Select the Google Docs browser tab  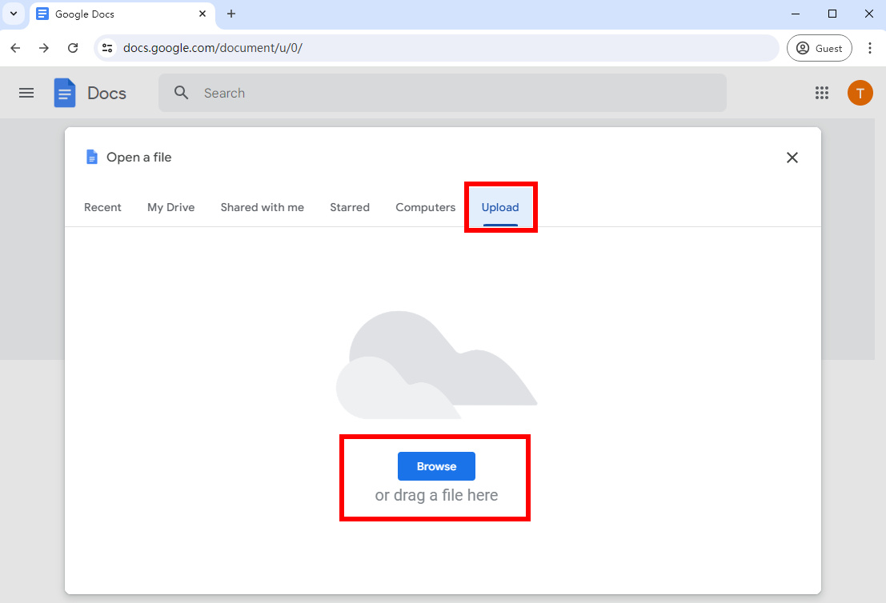click(122, 14)
